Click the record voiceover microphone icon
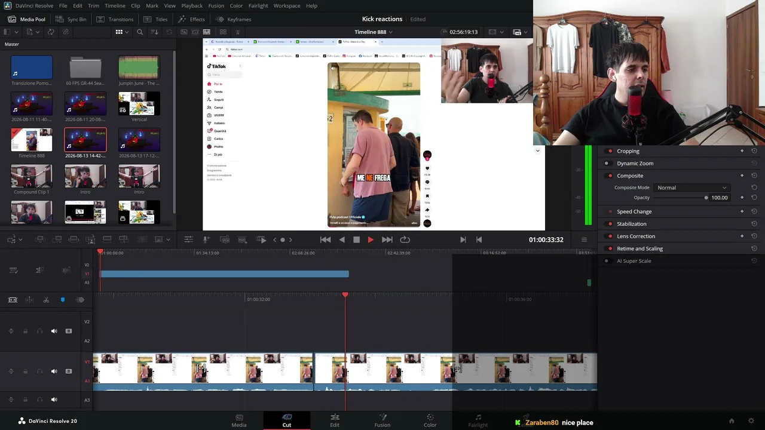The width and height of the screenshot is (765, 430). coord(206,239)
